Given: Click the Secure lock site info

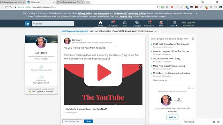Looking at the screenshot, I should click(x=19, y=7).
